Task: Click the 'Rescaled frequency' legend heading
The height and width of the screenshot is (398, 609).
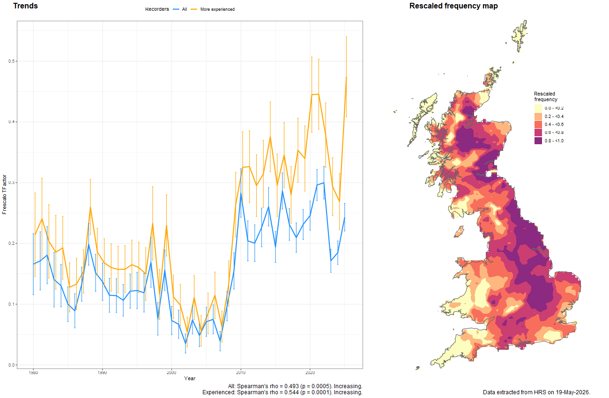Action: (x=546, y=96)
